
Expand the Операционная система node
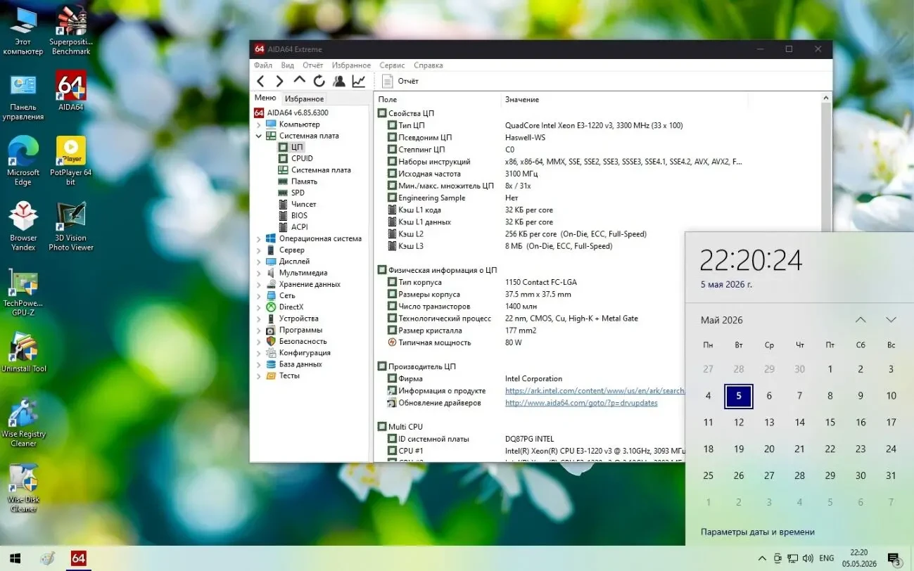258,238
